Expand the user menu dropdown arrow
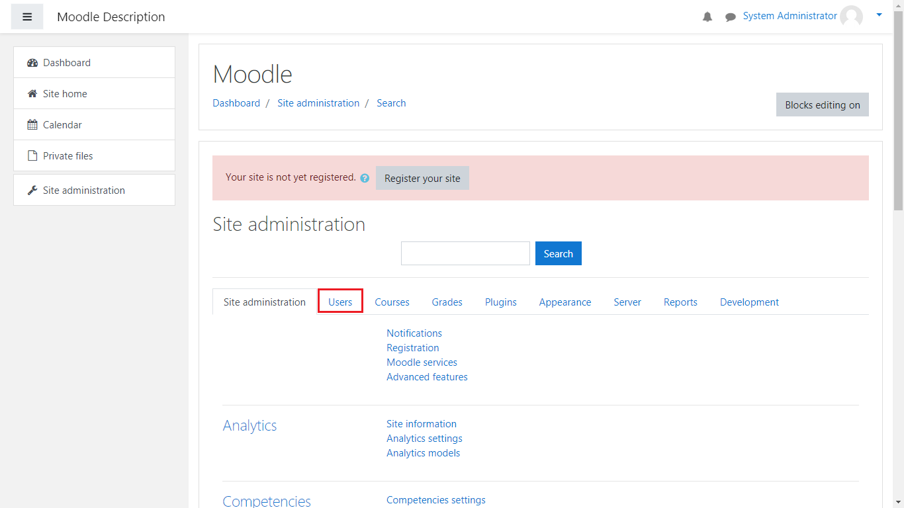904x508 pixels. tap(879, 15)
